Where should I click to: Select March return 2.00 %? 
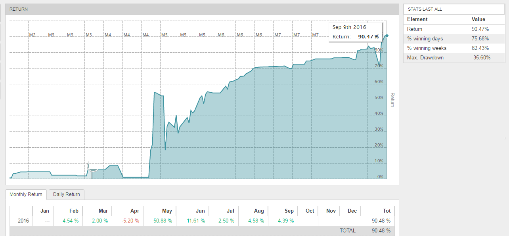100,221
